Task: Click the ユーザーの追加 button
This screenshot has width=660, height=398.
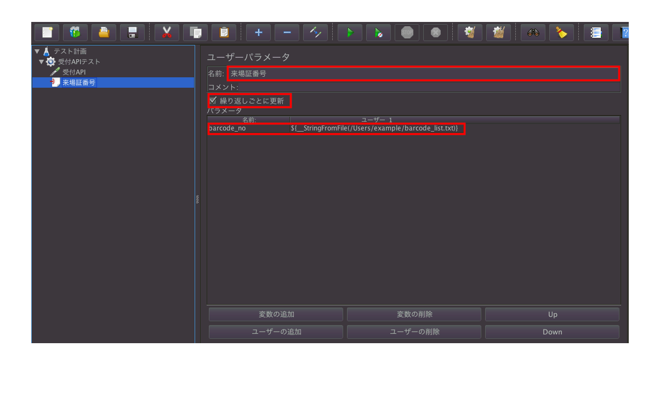Action: (x=276, y=332)
